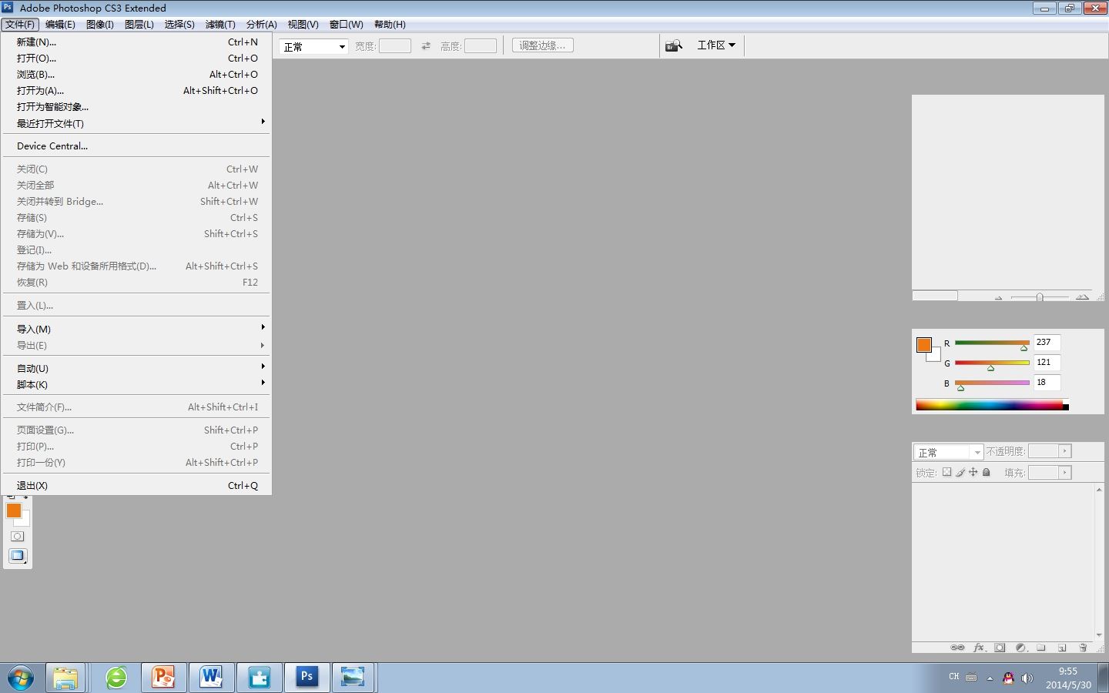This screenshot has width=1109, height=693.
Task: Open Word from the taskbar
Action: coord(211,678)
